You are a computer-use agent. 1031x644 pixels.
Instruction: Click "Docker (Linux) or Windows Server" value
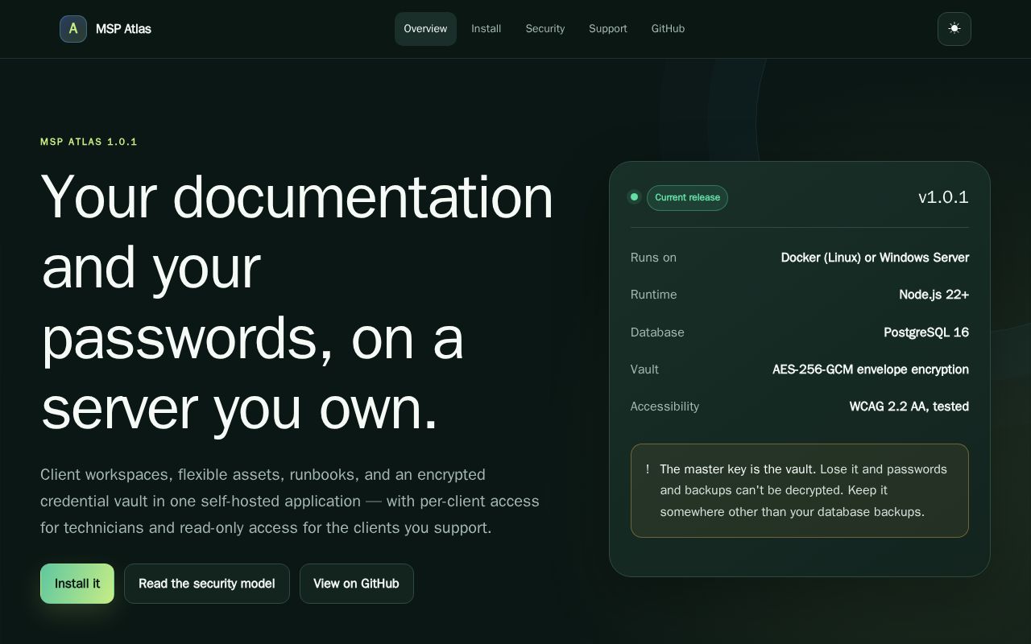[875, 258]
